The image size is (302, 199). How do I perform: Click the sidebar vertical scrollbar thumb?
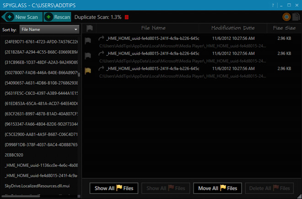coord(79,75)
